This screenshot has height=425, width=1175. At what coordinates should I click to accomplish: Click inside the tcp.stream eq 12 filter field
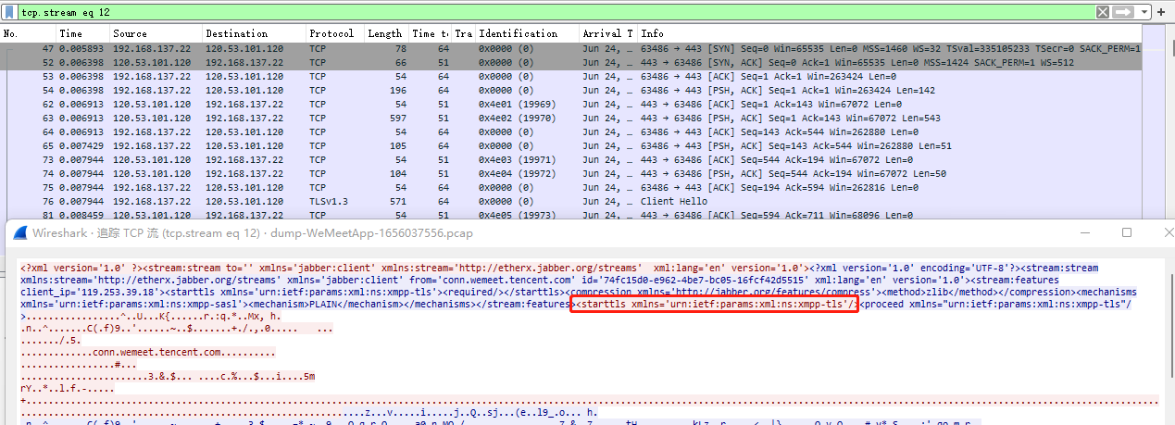click(556, 12)
